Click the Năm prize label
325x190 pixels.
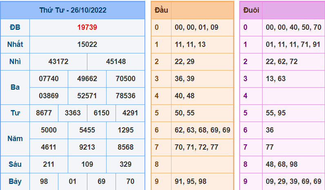15,139
